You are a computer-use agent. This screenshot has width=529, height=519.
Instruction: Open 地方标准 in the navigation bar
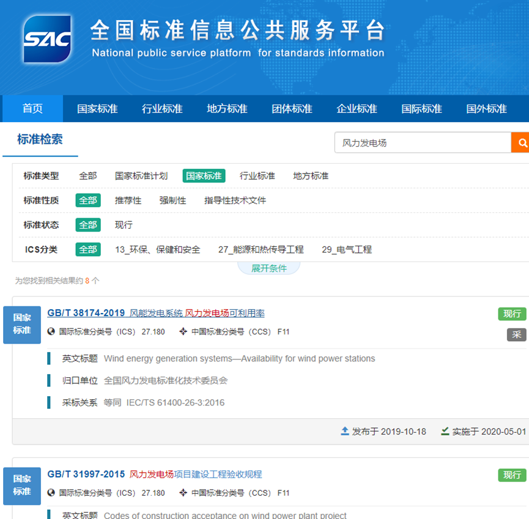click(x=227, y=109)
